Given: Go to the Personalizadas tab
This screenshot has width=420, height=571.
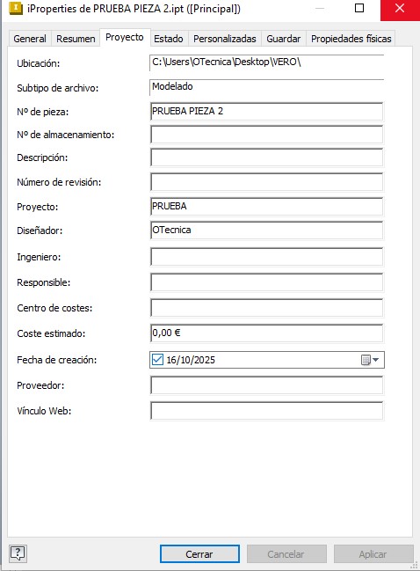Looking at the screenshot, I should [225, 39].
